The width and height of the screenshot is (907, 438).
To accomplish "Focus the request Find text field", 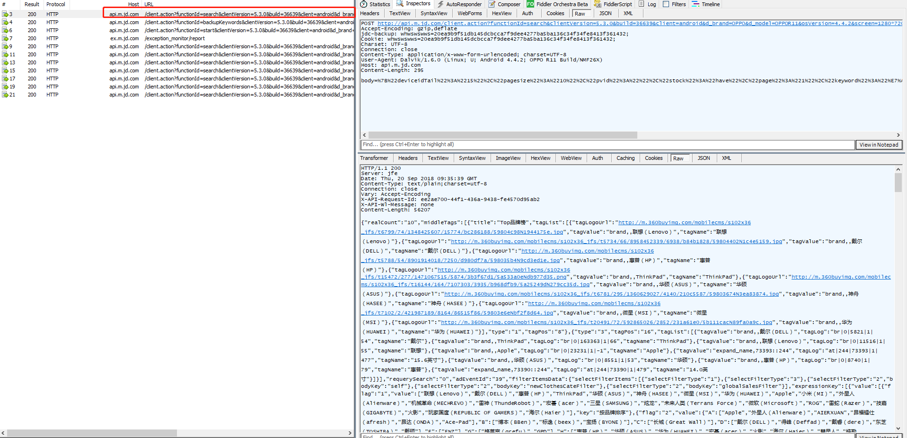I will tap(608, 145).
